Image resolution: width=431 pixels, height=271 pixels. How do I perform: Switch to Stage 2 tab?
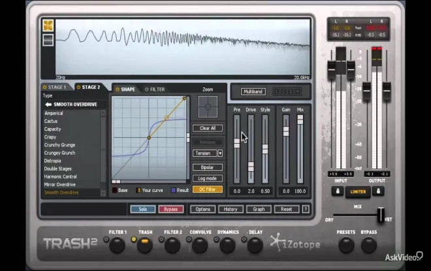(x=91, y=87)
